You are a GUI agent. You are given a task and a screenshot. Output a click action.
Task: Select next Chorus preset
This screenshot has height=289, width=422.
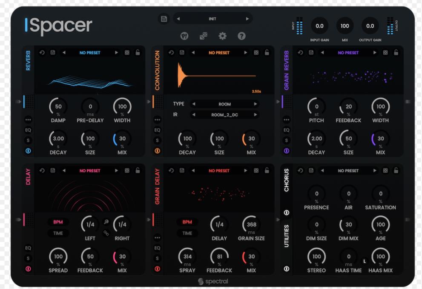tap(375, 170)
